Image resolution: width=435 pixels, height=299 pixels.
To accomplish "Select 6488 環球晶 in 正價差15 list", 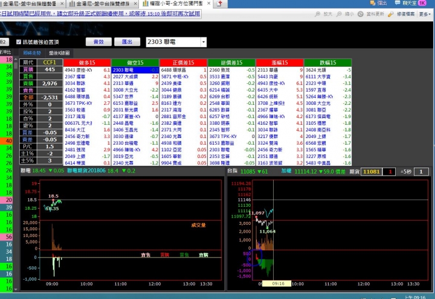I will coord(184,70).
